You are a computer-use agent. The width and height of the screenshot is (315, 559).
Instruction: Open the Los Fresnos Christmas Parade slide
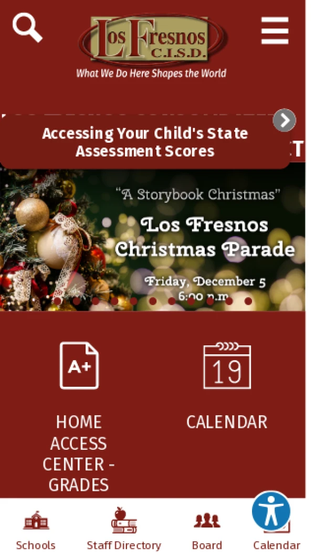point(205,236)
